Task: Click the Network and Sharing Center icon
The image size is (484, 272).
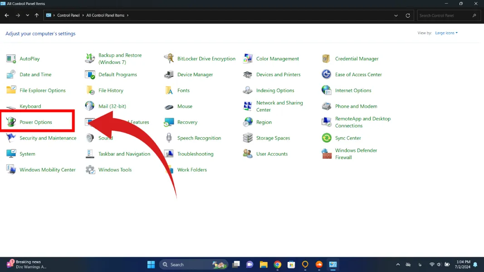Action: (x=248, y=106)
